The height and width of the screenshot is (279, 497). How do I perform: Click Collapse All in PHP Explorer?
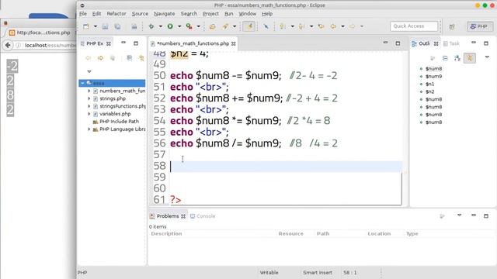tap(130, 58)
